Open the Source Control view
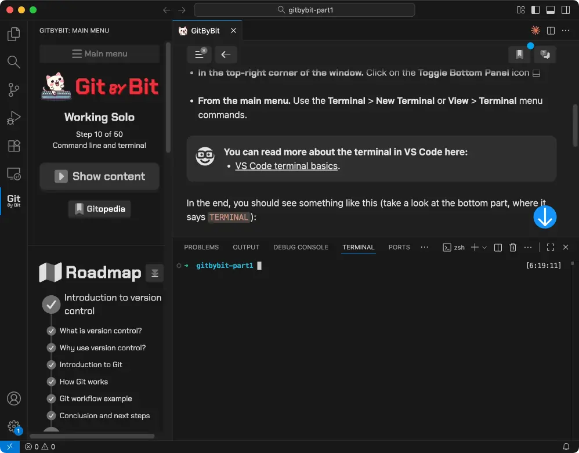This screenshot has width=579, height=453. [x=13, y=90]
